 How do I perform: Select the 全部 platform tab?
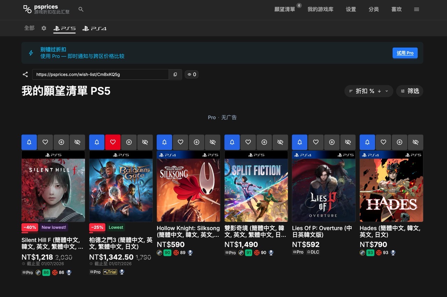29,28
